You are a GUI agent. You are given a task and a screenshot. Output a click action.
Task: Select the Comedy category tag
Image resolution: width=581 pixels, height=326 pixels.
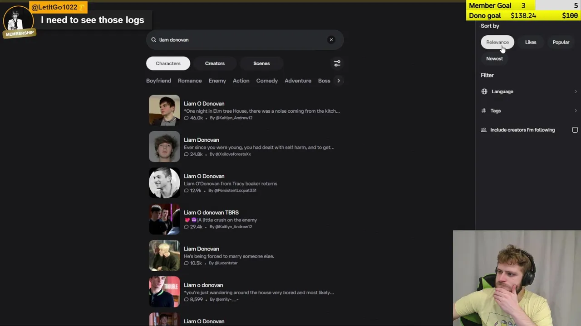[x=267, y=81]
